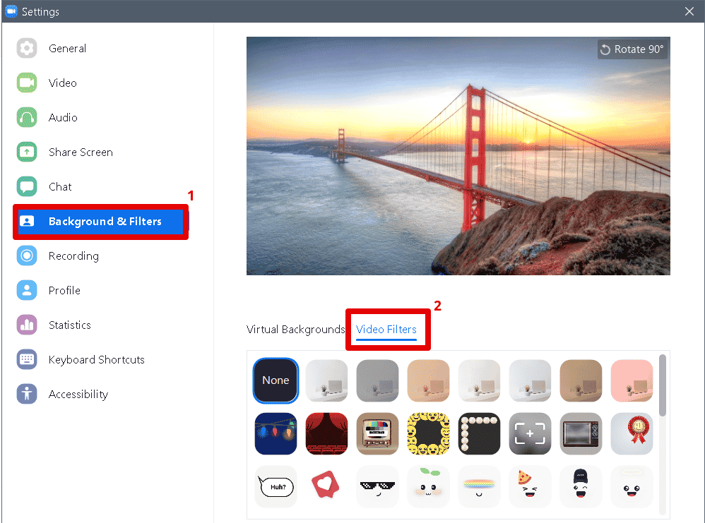Pick the red heart like filter
This screenshot has width=705, height=523.
point(326,486)
